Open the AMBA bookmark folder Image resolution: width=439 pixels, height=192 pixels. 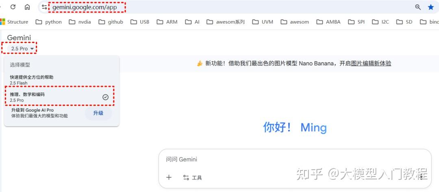click(x=328, y=22)
